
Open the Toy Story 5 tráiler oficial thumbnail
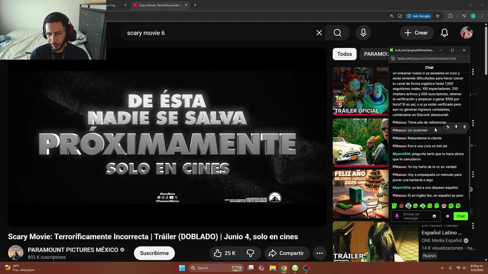(x=360, y=91)
